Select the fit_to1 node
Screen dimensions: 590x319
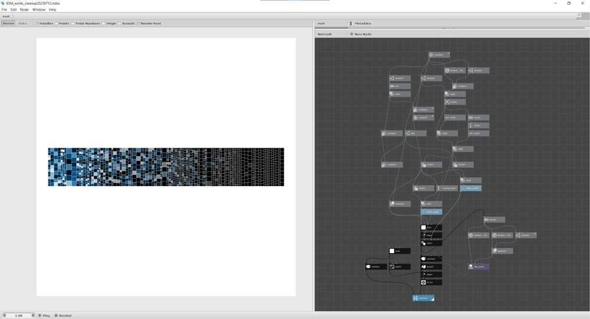[x=431, y=283]
